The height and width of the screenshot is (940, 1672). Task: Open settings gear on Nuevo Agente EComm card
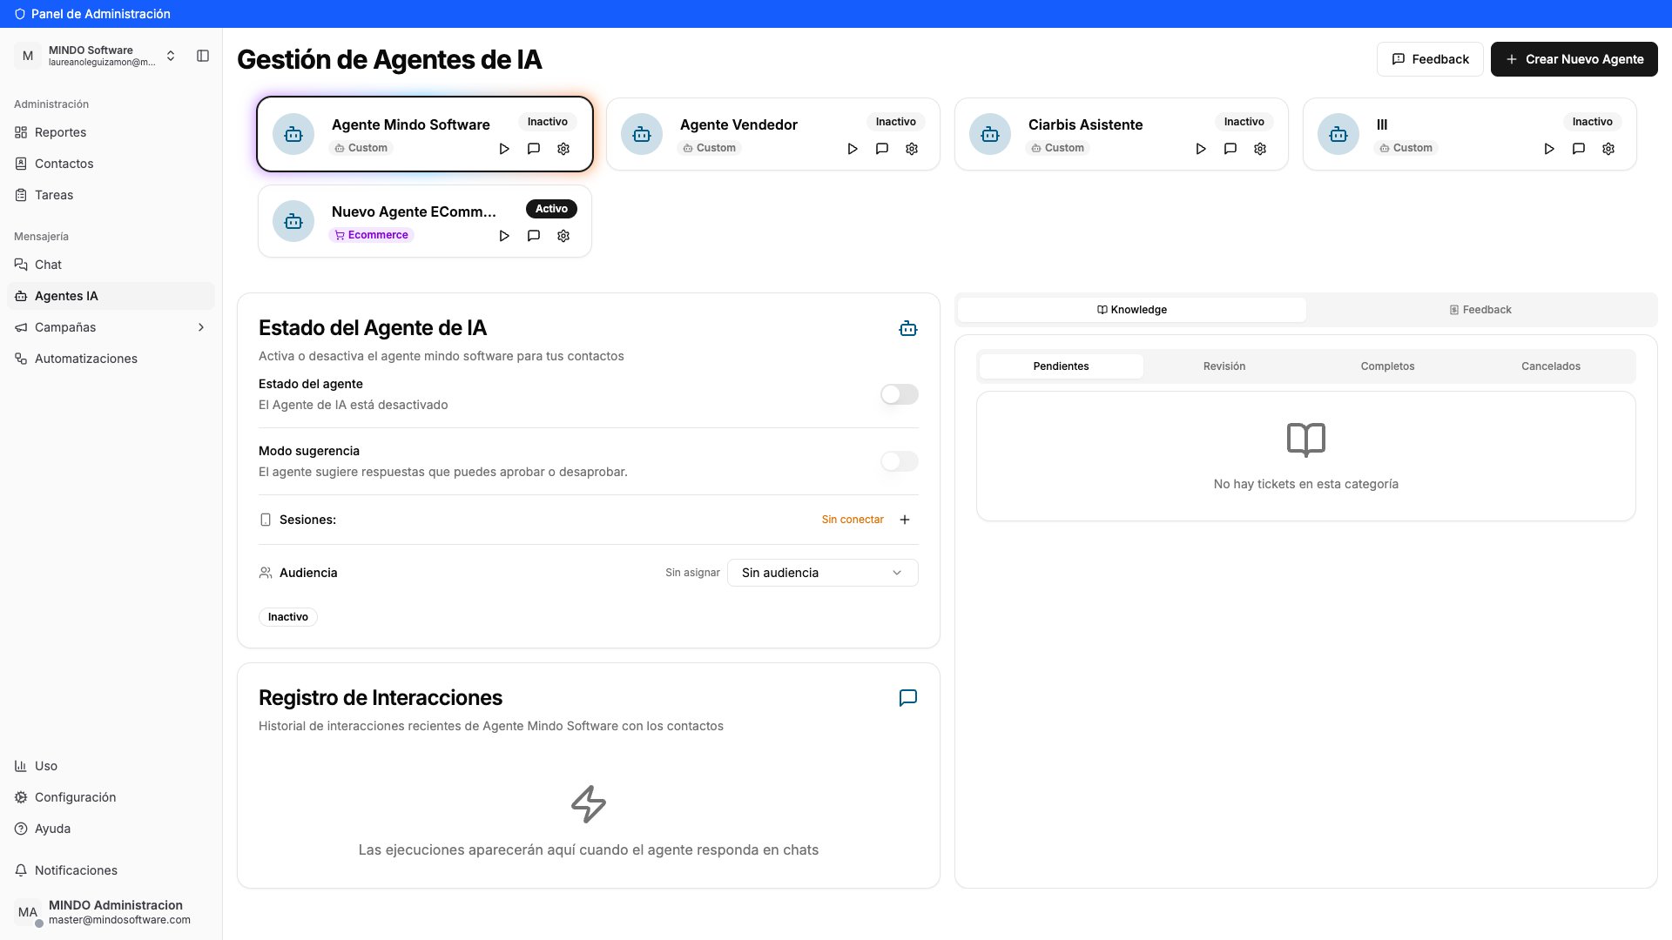click(x=563, y=236)
